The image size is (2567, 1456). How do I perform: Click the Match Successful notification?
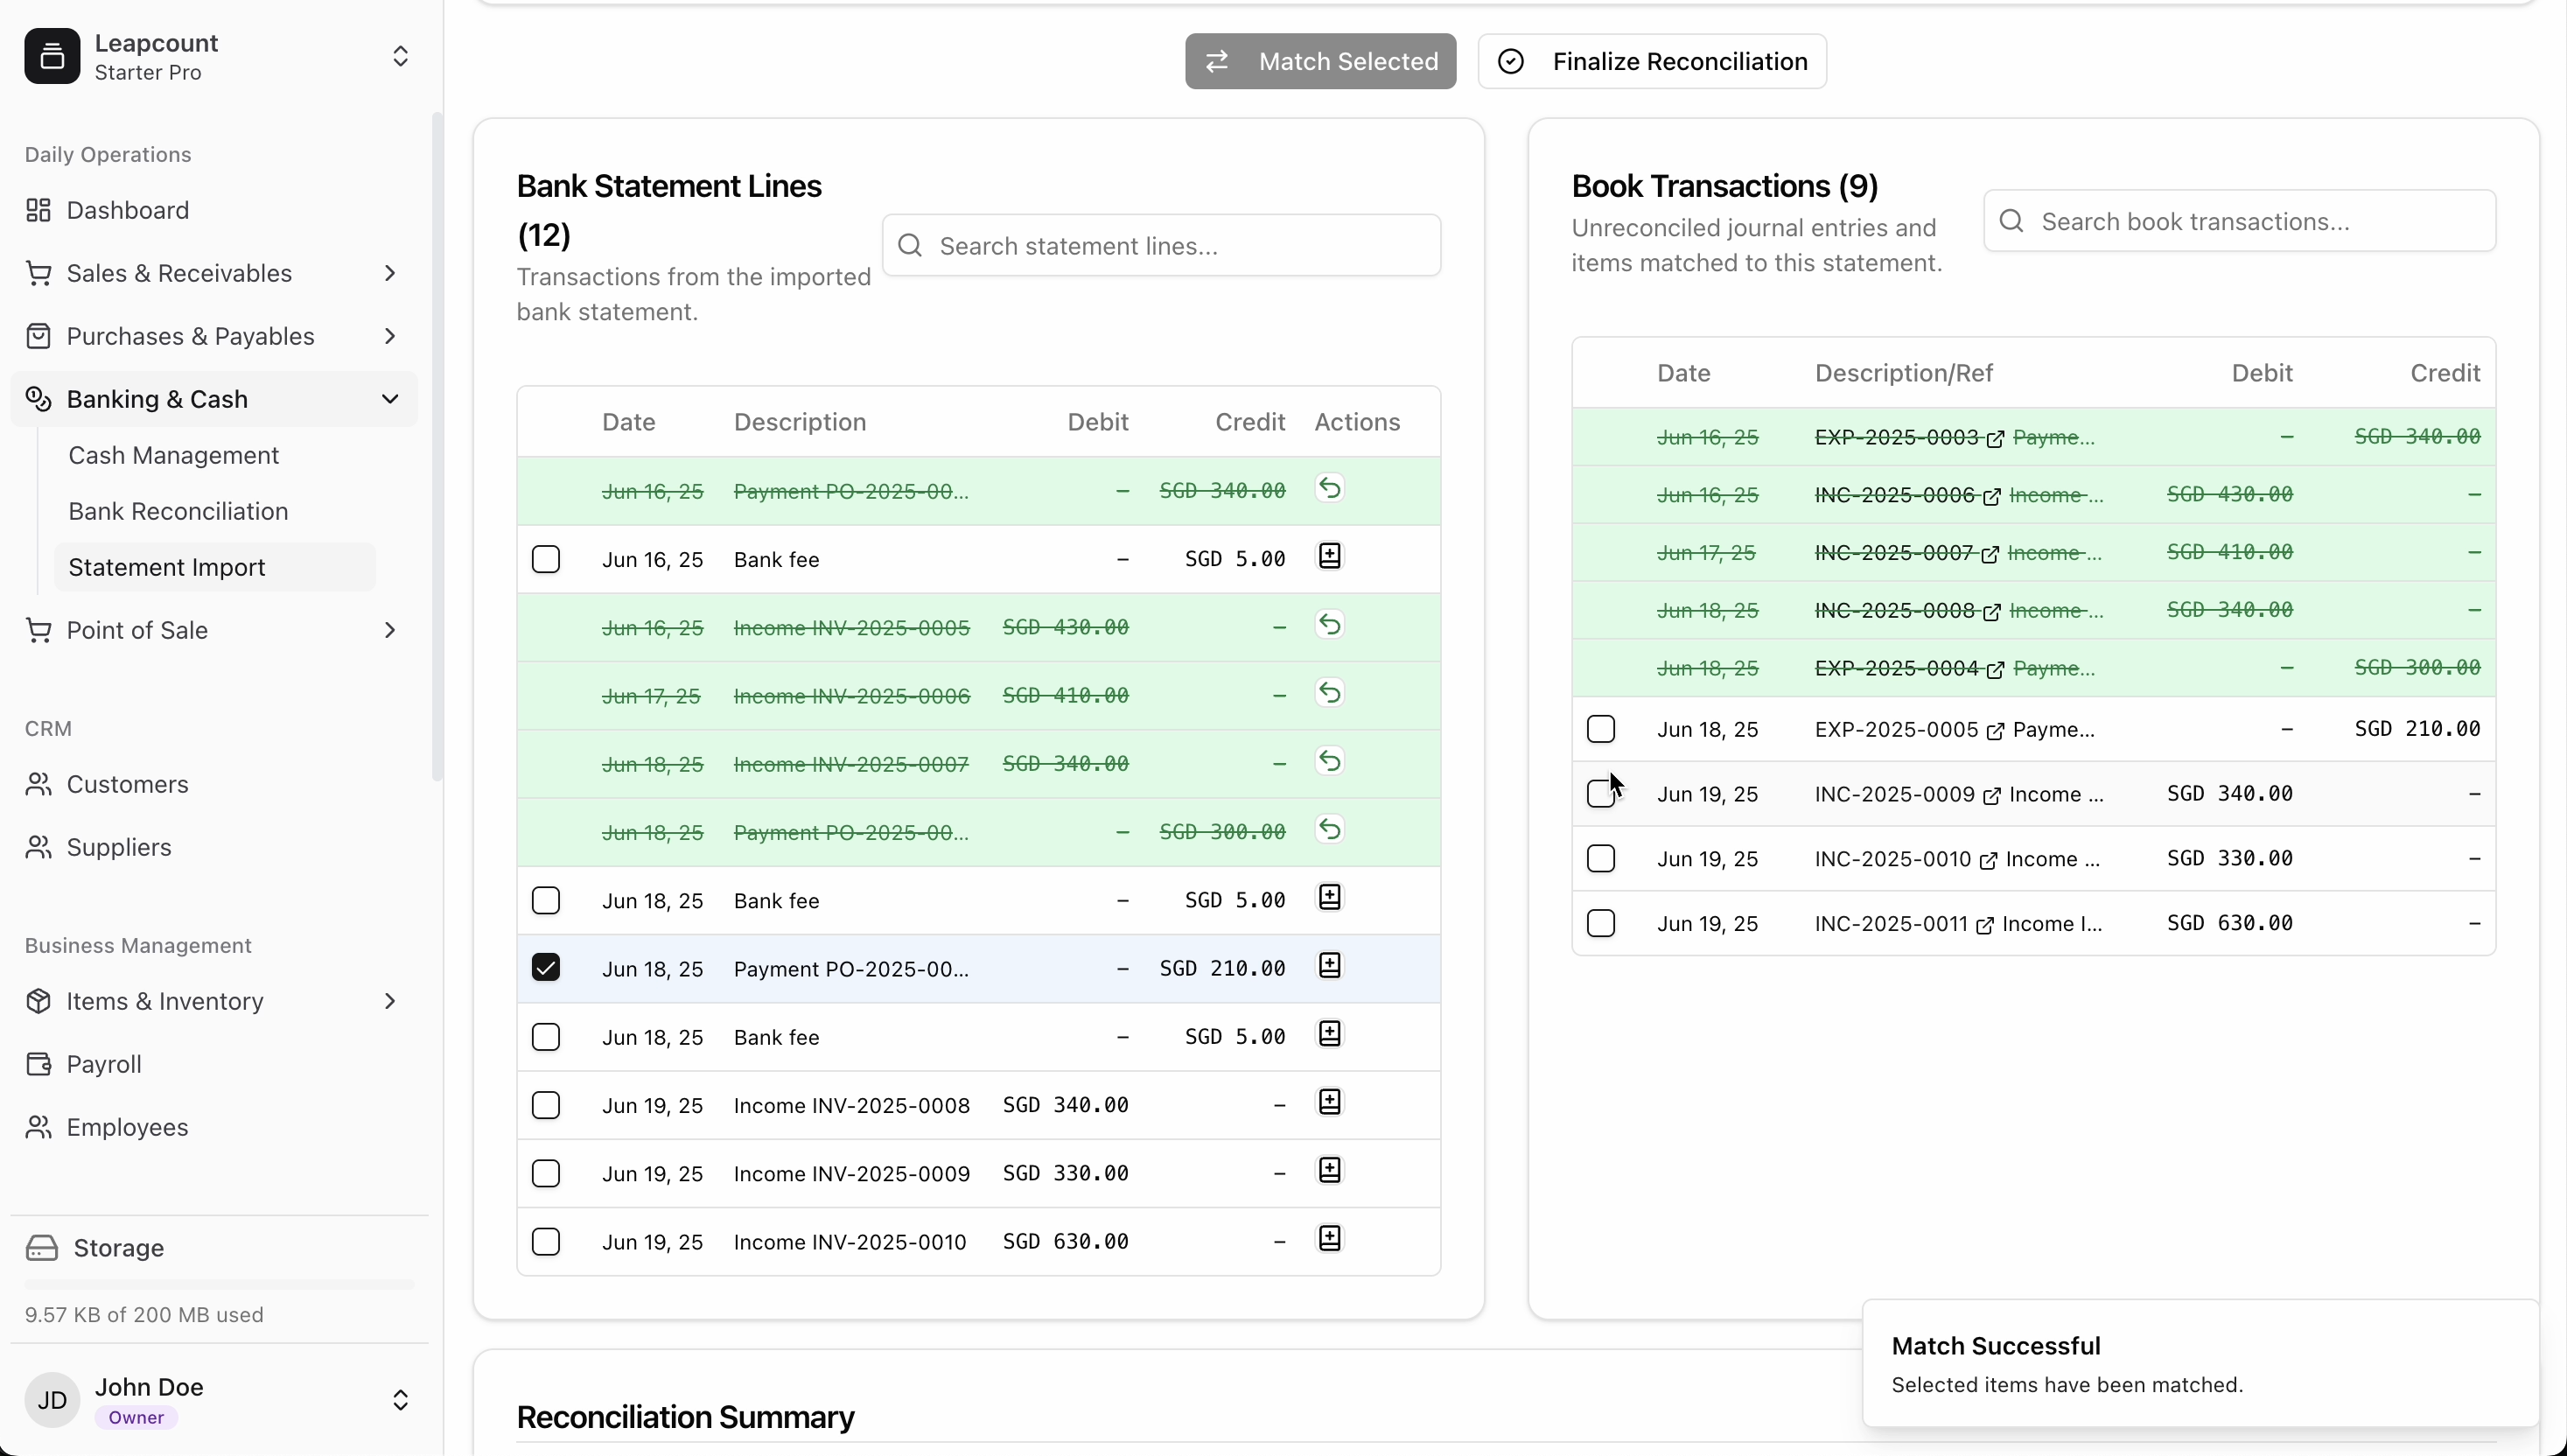2200,1363
